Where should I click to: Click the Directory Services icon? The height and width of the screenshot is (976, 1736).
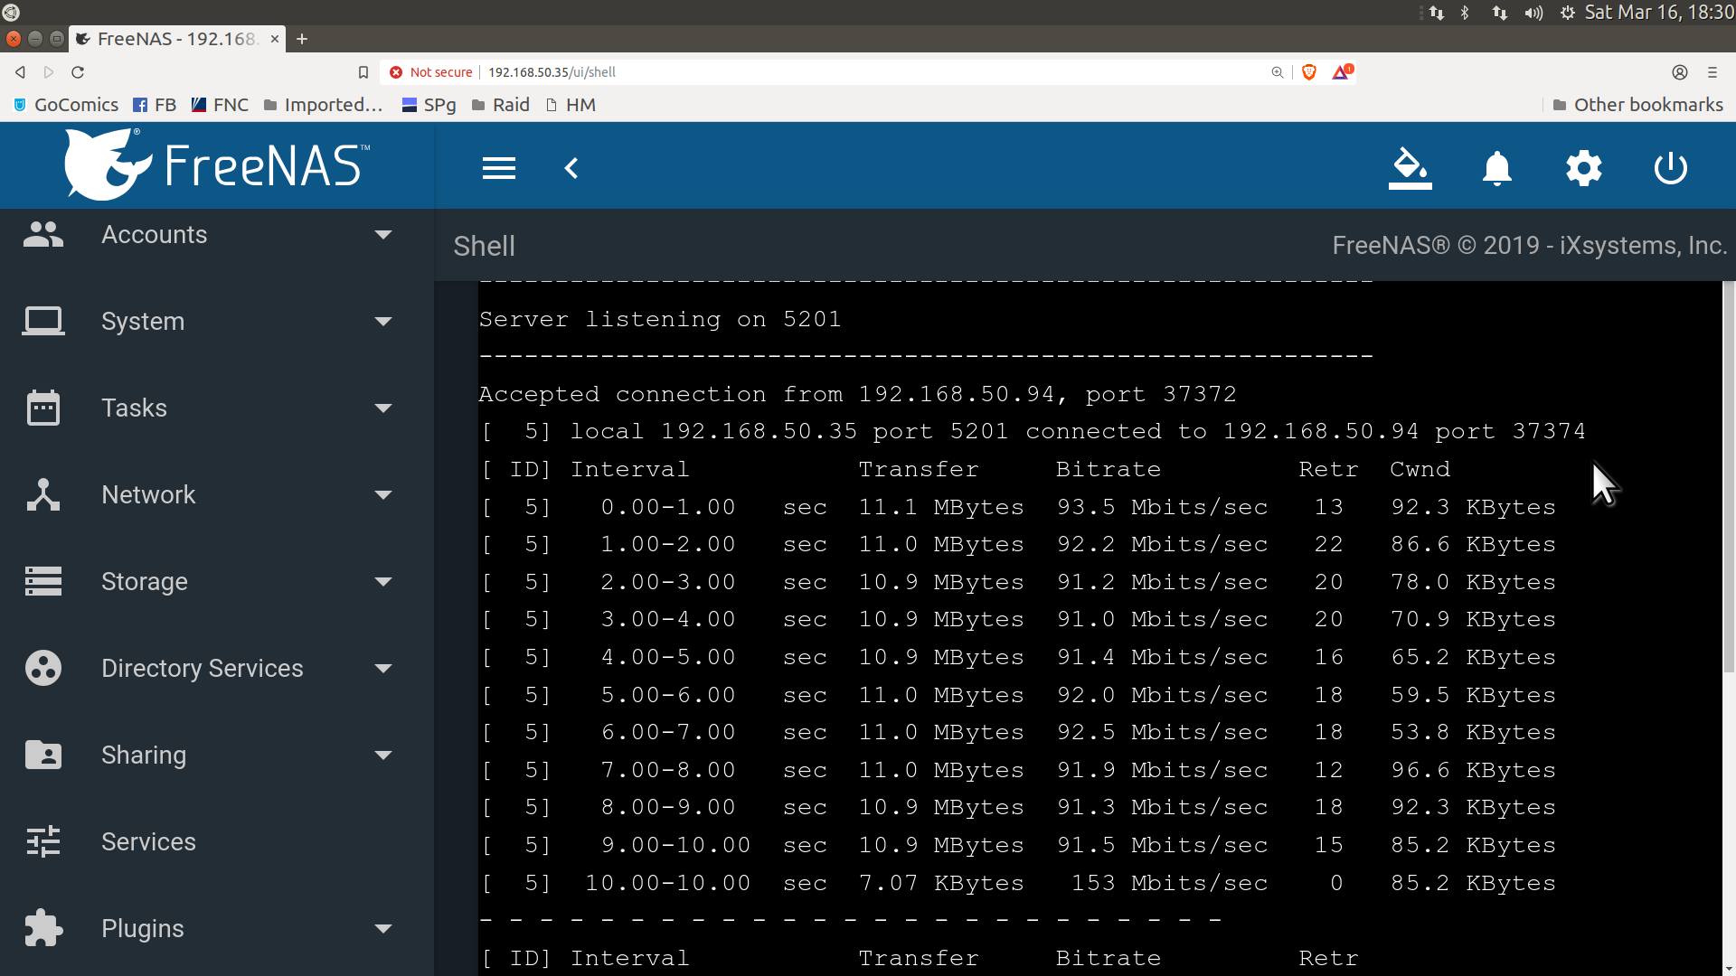(x=43, y=668)
